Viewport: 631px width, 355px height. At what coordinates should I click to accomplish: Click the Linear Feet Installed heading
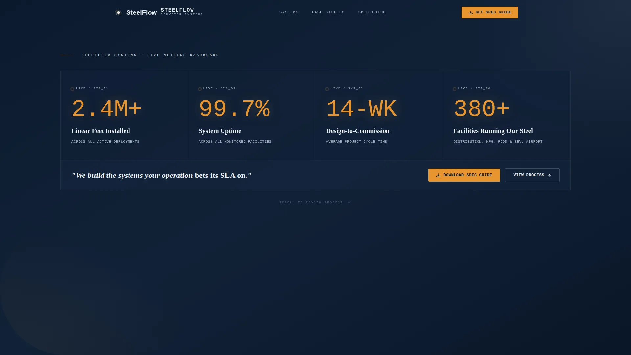pyautogui.click(x=101, y=131)
